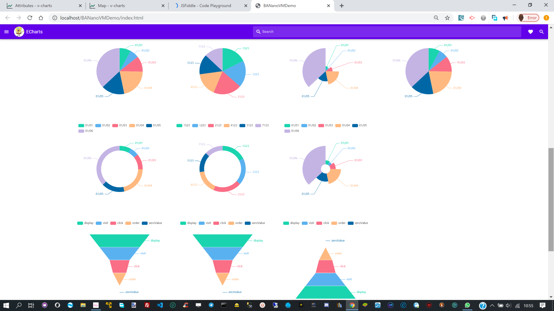Open a new browser tab
The image size is (554, 311).
[x=342, y=6]
